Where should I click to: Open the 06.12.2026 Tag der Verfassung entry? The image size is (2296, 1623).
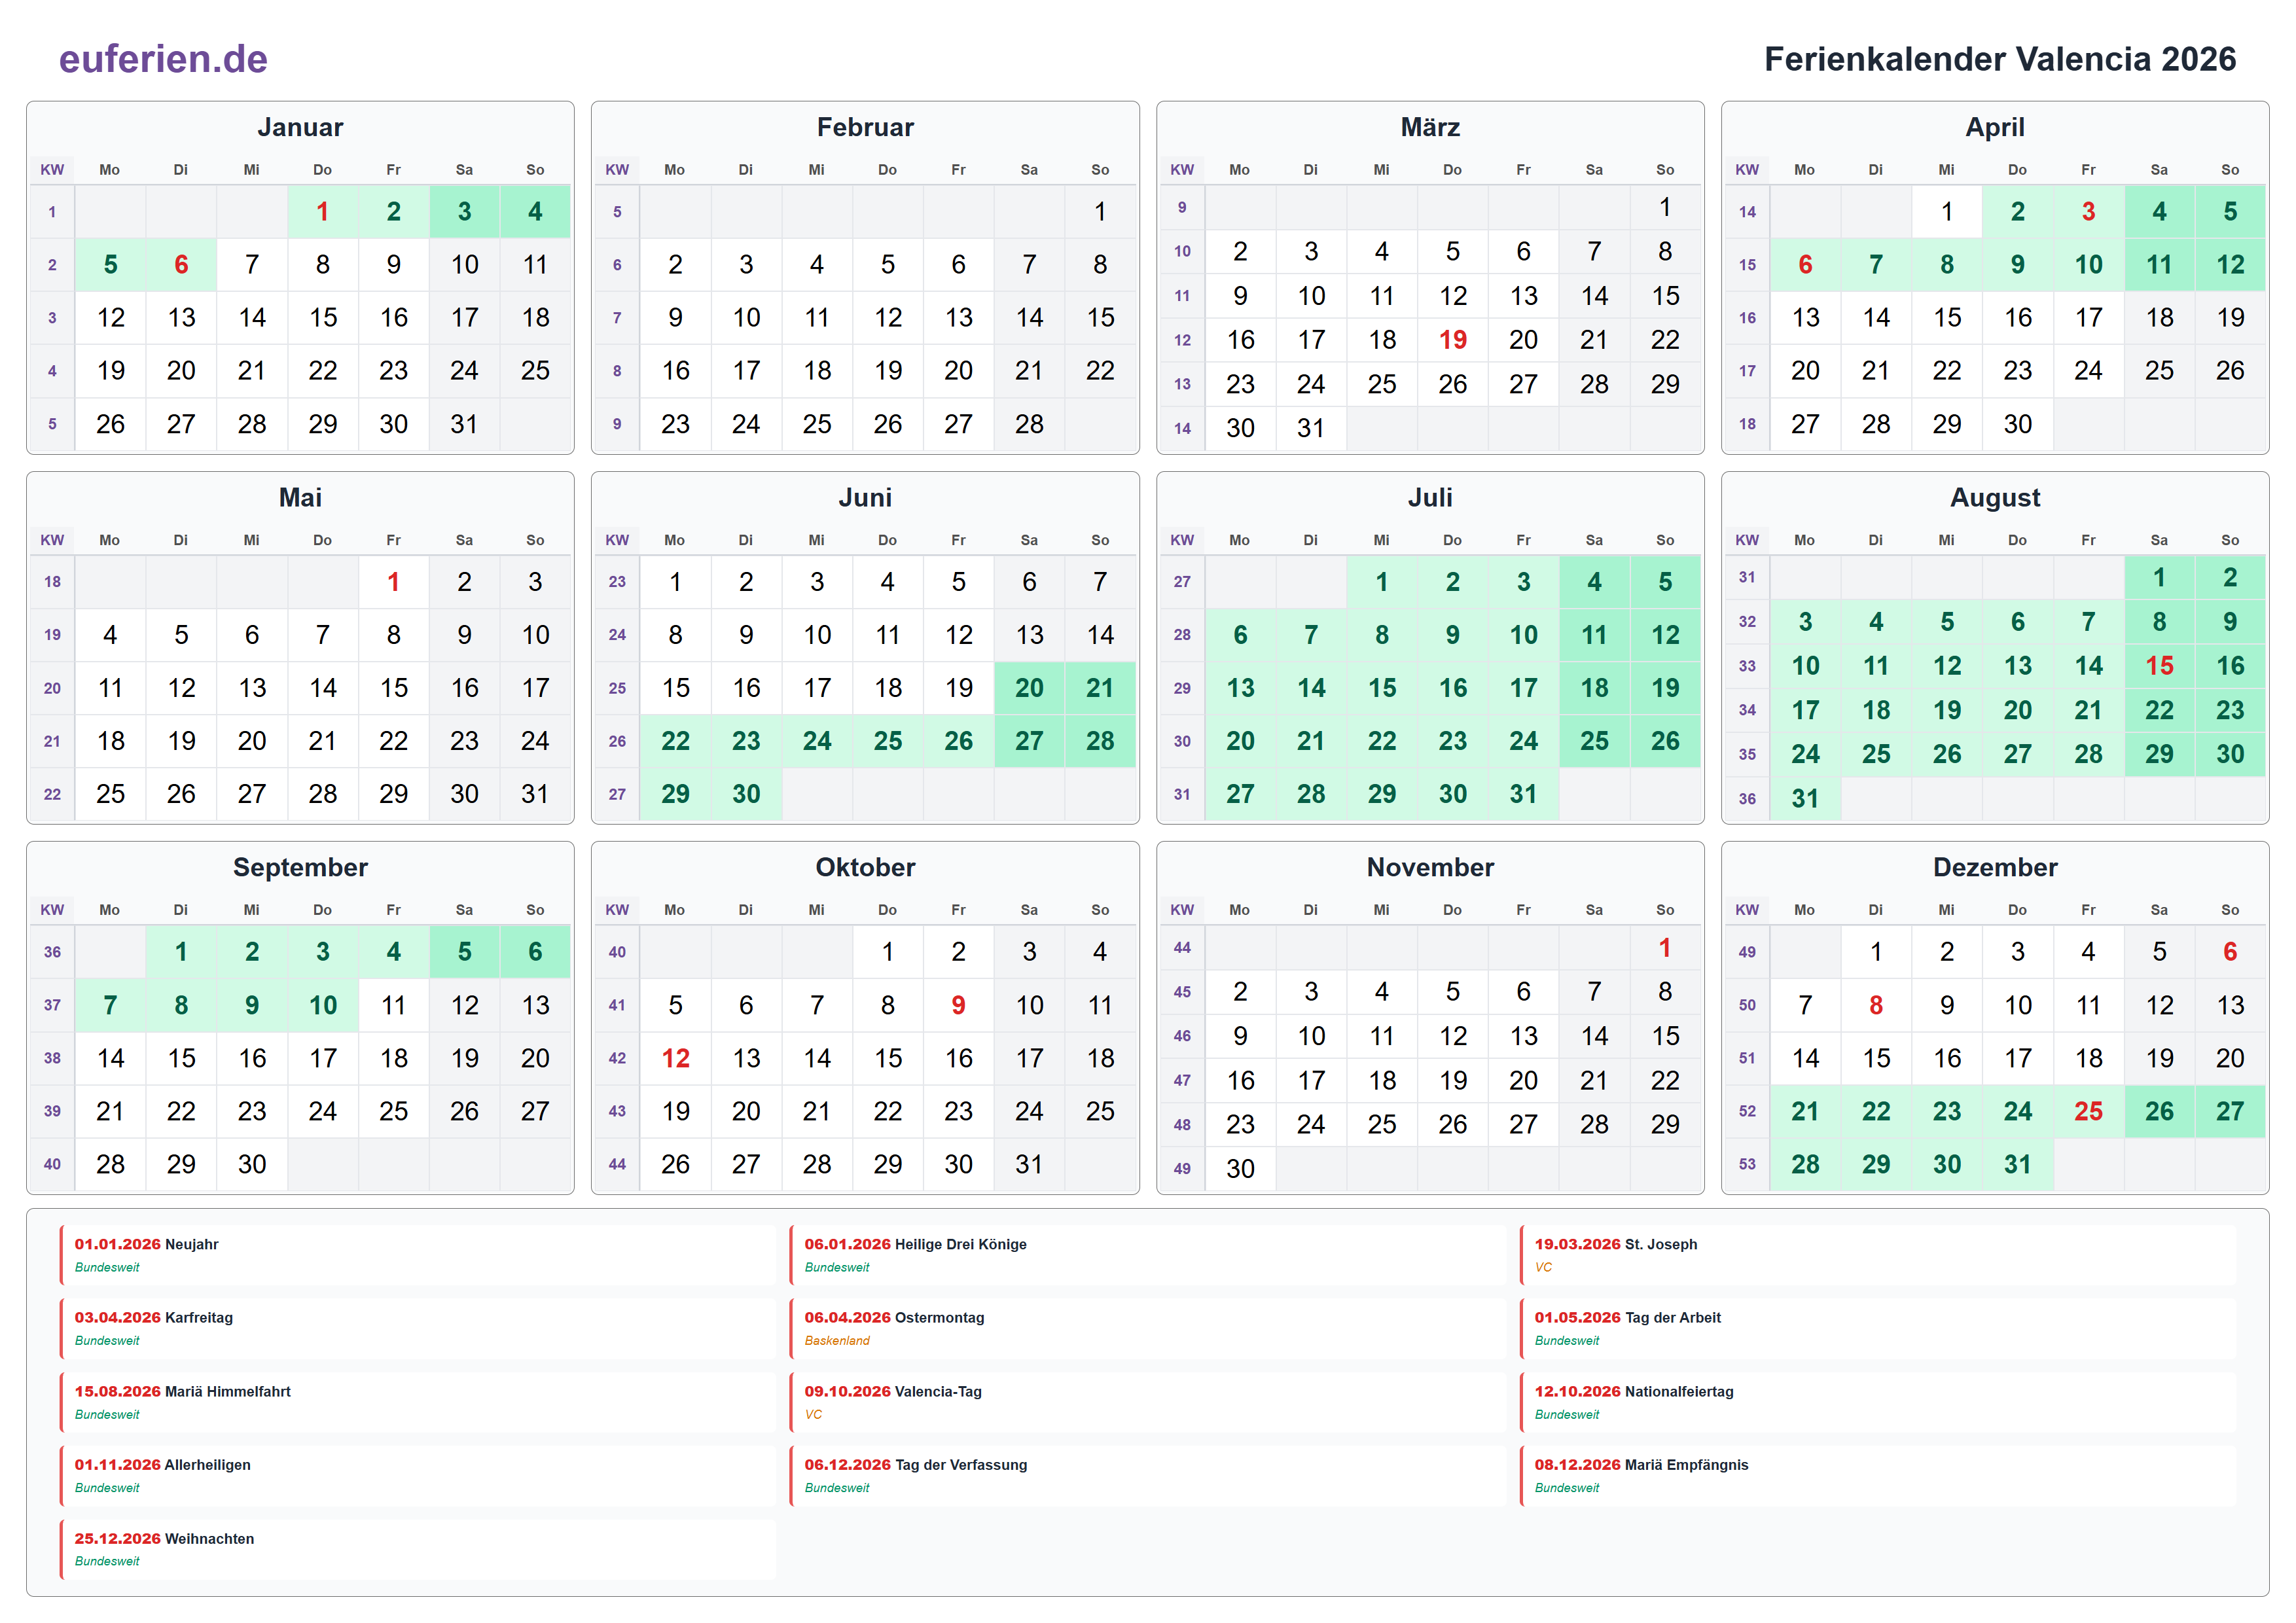[1148, 1476]
